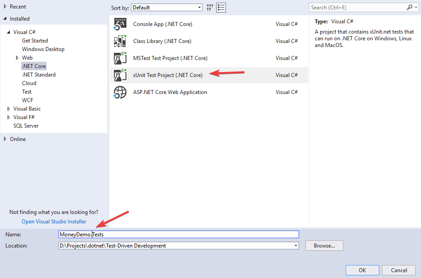
Task: Click the xUnit Test Project template icon
Action: click(120, 75)
